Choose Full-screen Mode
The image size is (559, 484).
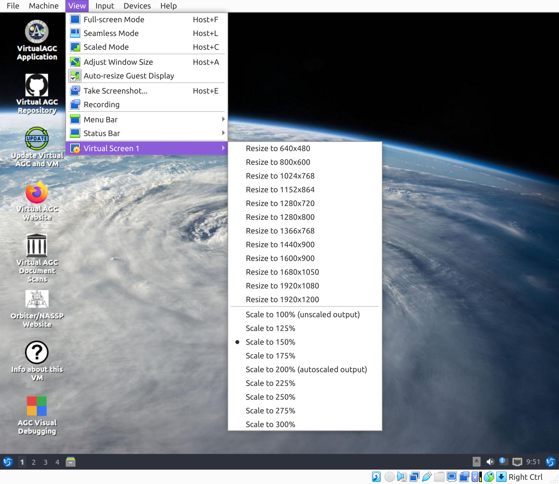[x=146, y=20]
